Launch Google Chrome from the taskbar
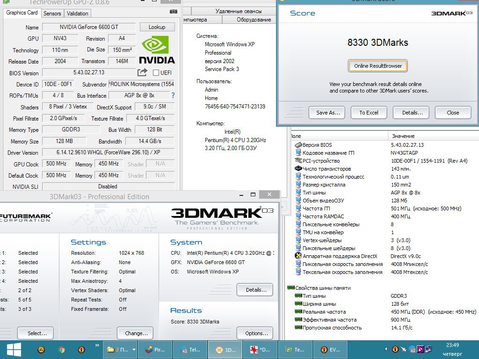Screen dimensions: 479x359 click(x=61, y=350)
